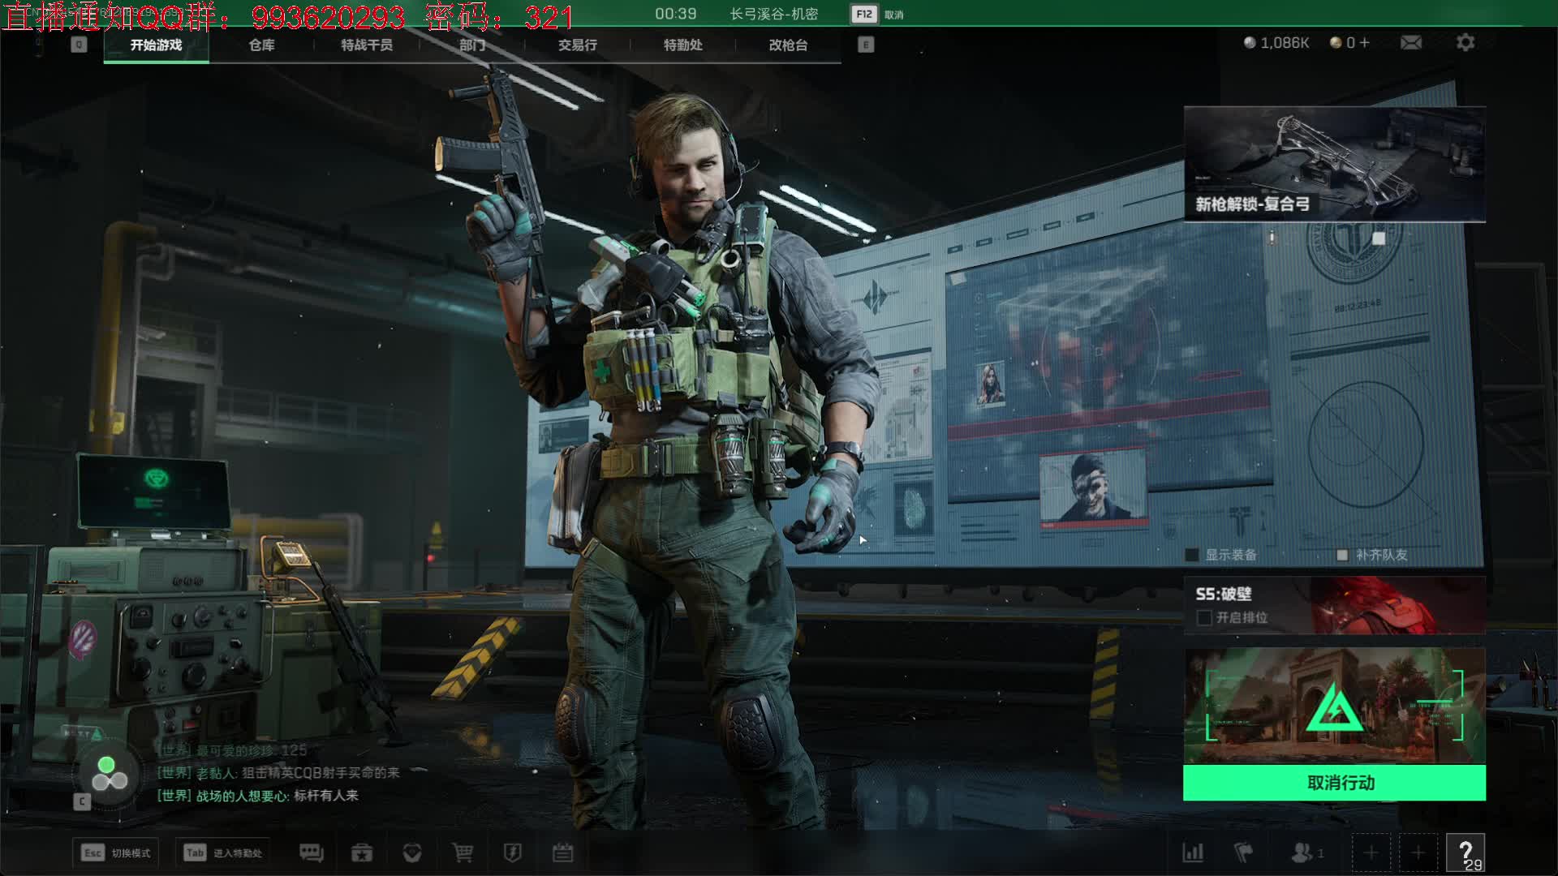Viewport: 1558px width, 876px height.
Task: Click the lightning shield icon
Action: coord(513,852)
